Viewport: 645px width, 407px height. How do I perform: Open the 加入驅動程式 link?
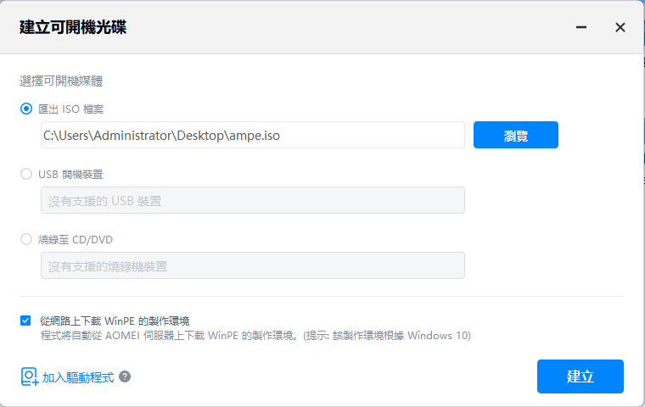point(78,377)
